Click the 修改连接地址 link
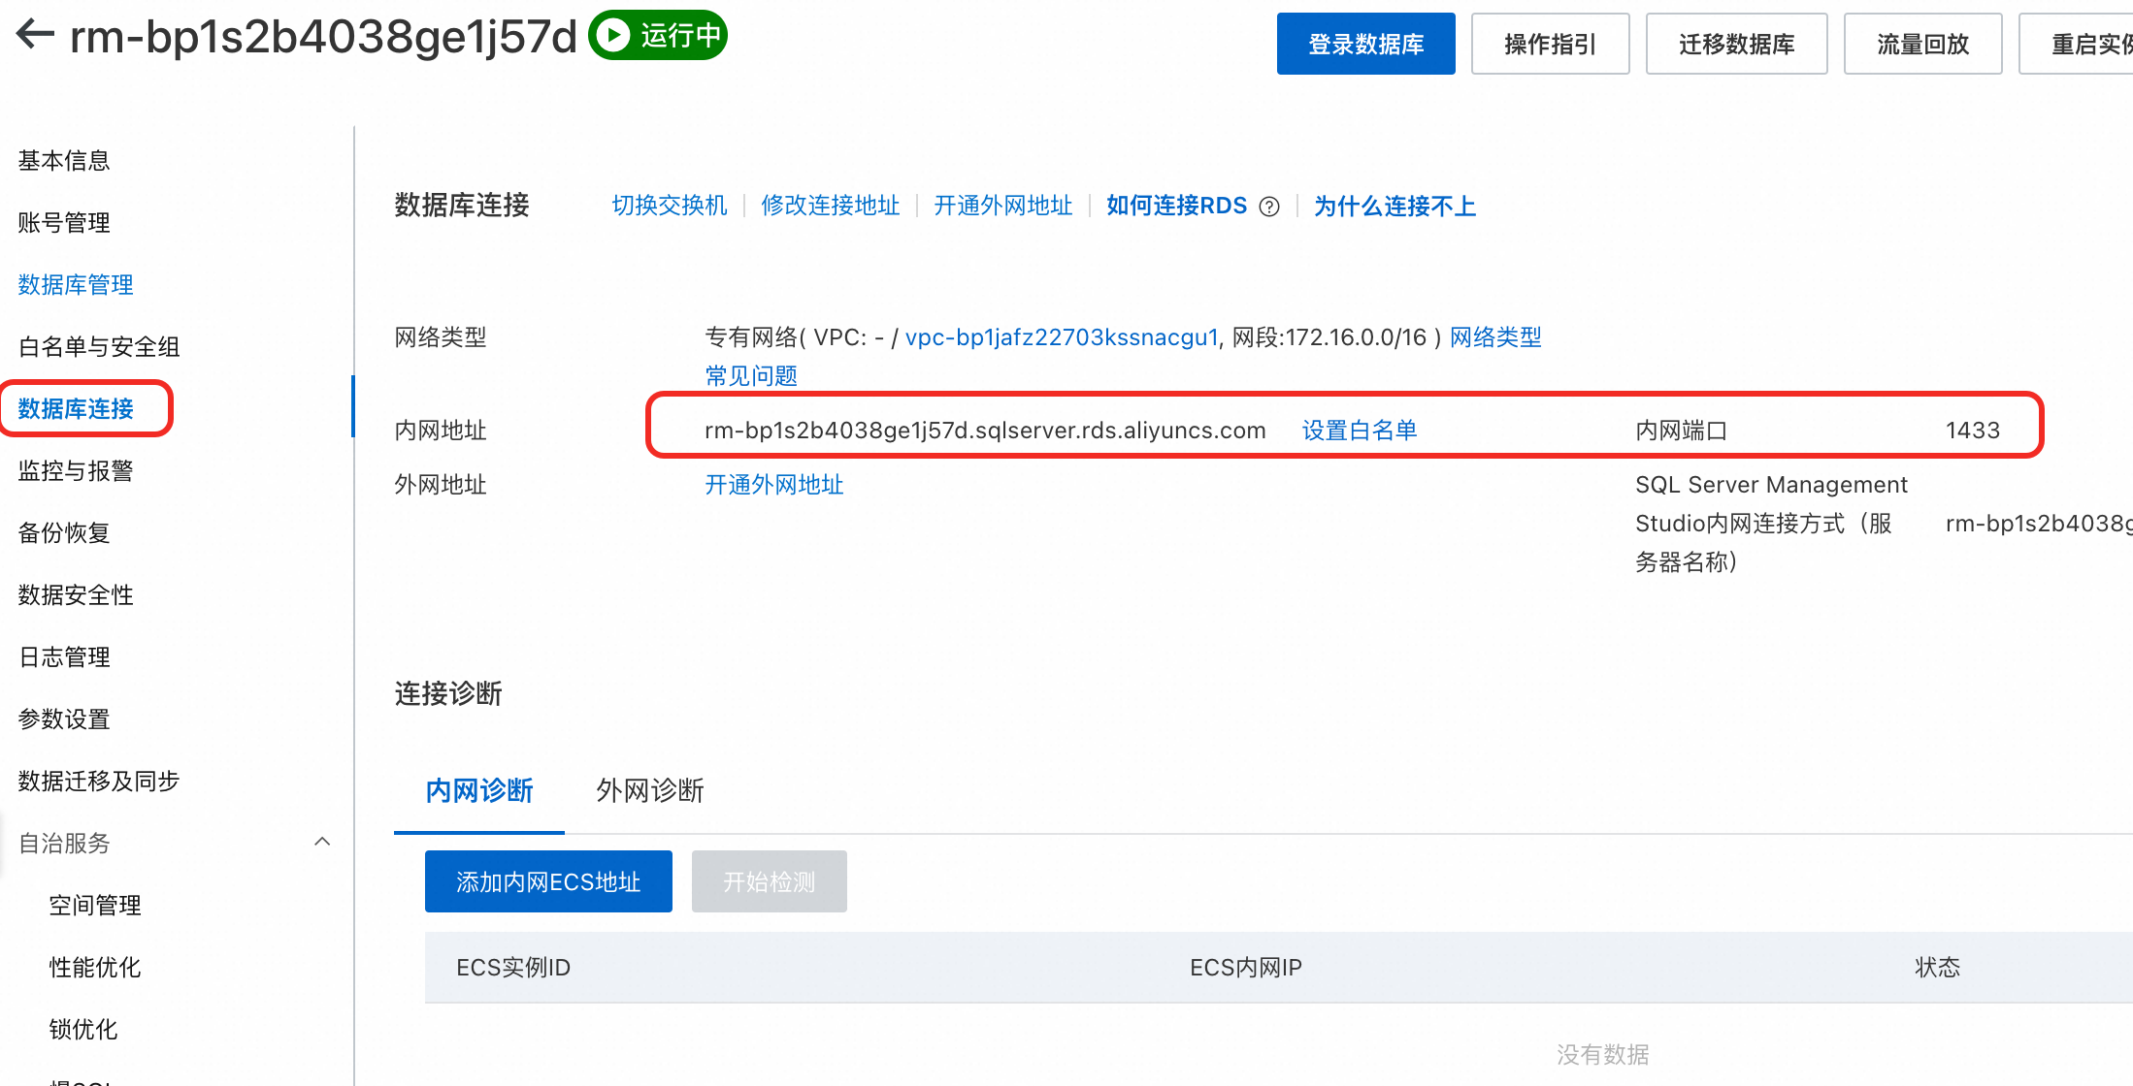Screen dimensions: 2133x1086 [x=831, y=206]
